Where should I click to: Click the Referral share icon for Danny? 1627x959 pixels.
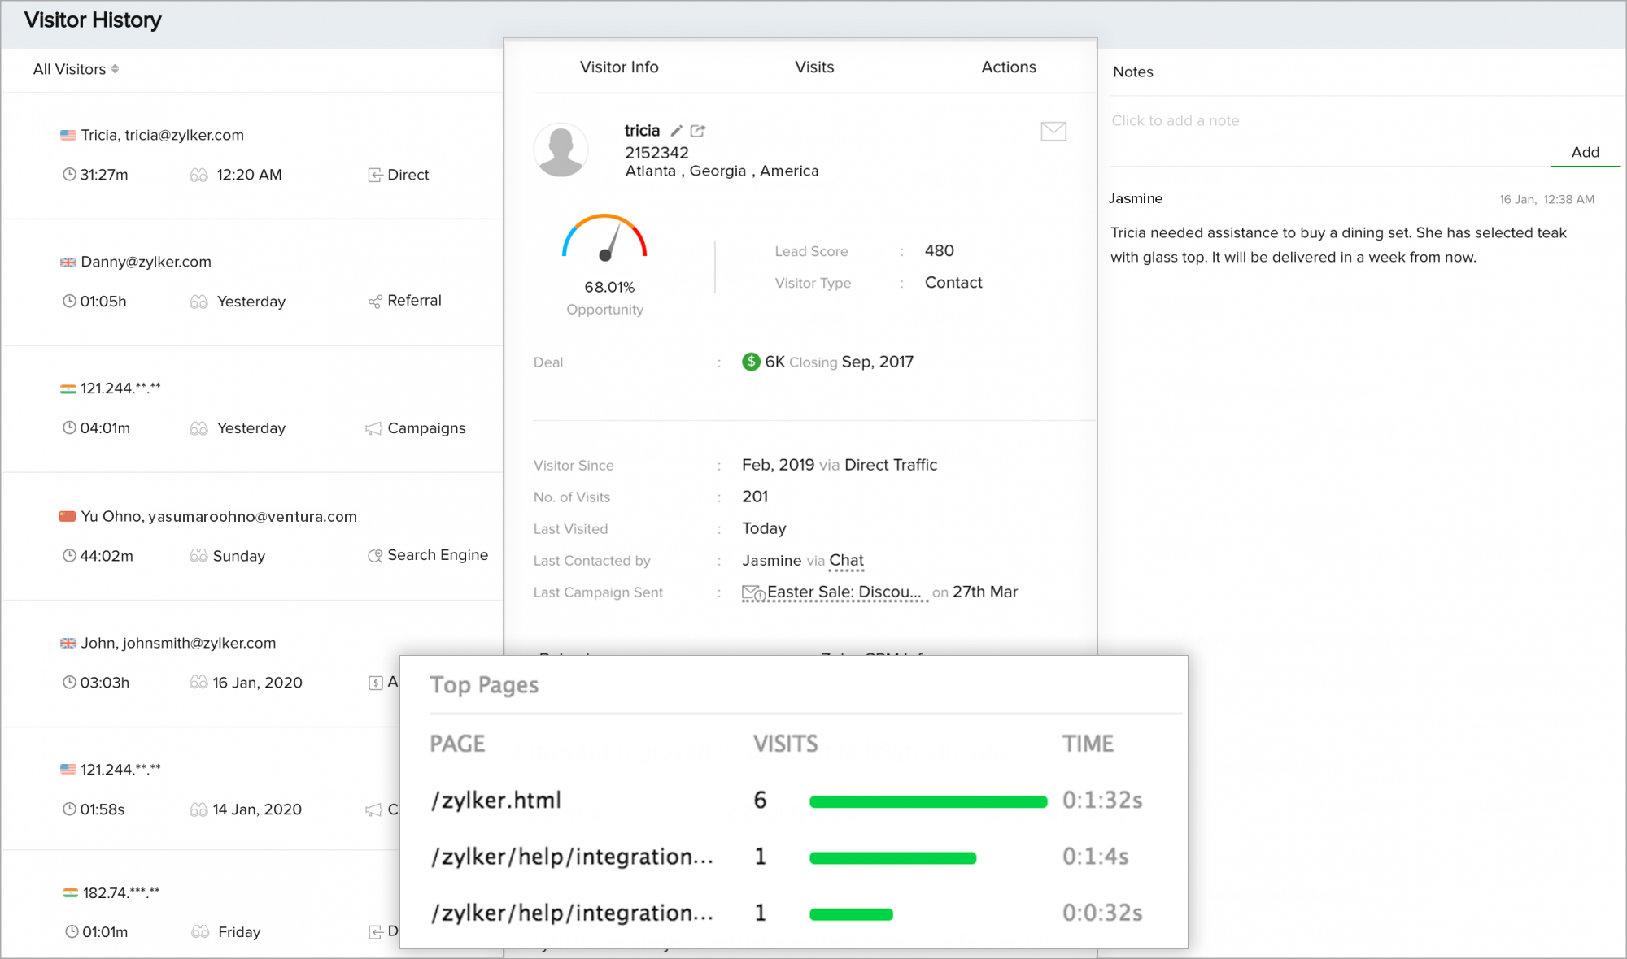[374, 302]
